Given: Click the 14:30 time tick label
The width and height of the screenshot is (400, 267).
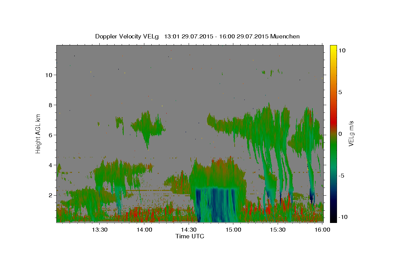Looking at the screenshot, I should [189, 230].
